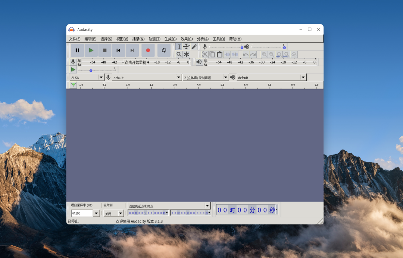The width and height of the screenshot is (403, 258).
Task: Click the 44100 sample rate input field
Action: (x=82, y=214)
